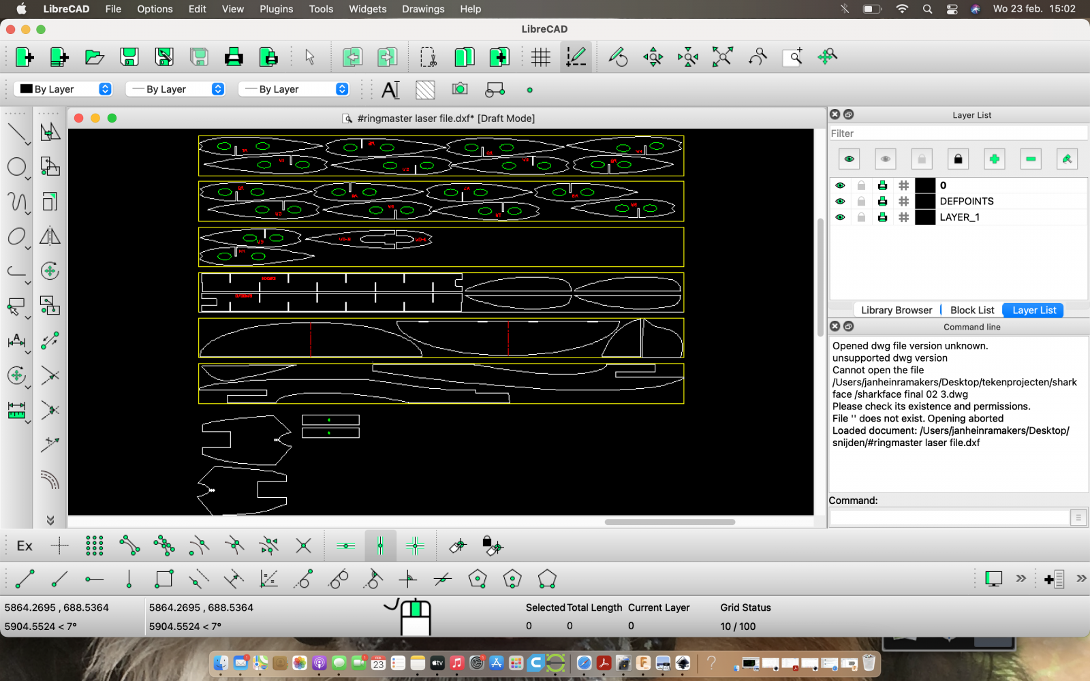Viewport: 1090px width, 681px height.
Task: Insert an image with the camera icon
Action: coord(460,89)
